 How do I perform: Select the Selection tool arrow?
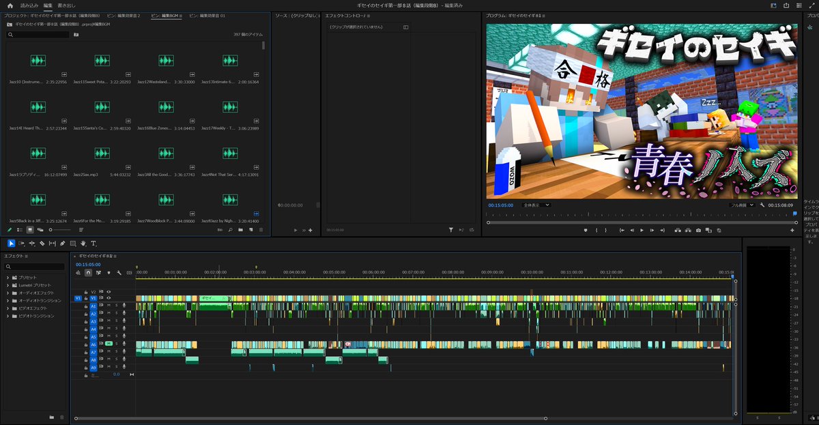click(x=11, y=243)
